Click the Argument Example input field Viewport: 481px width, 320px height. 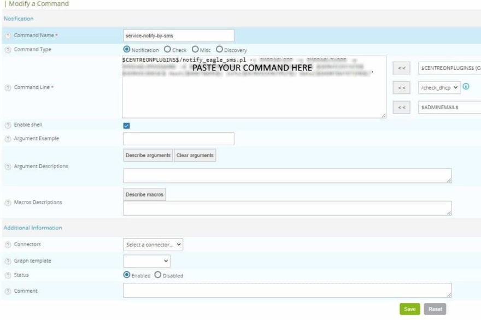[179, 139]
